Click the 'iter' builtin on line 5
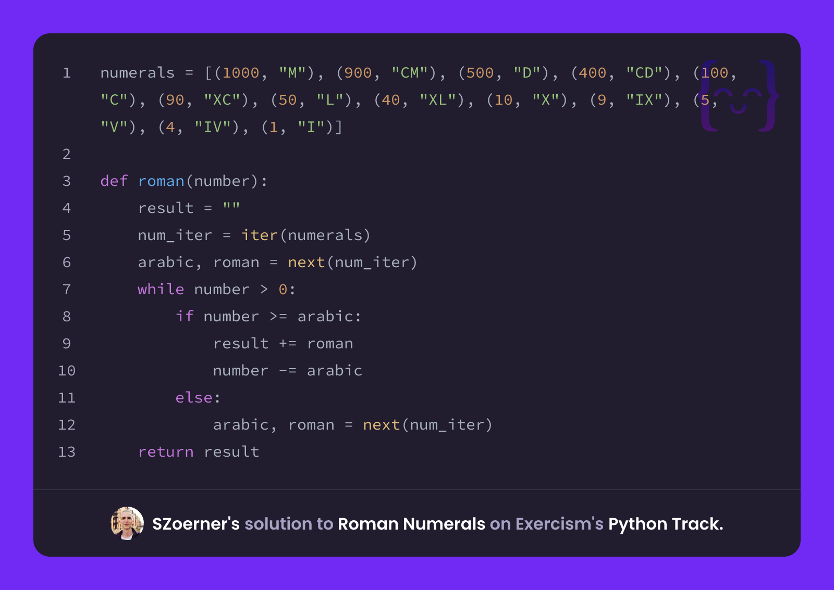Image resolution: width=834 pixels, height=590 pixels. (260, 235)
